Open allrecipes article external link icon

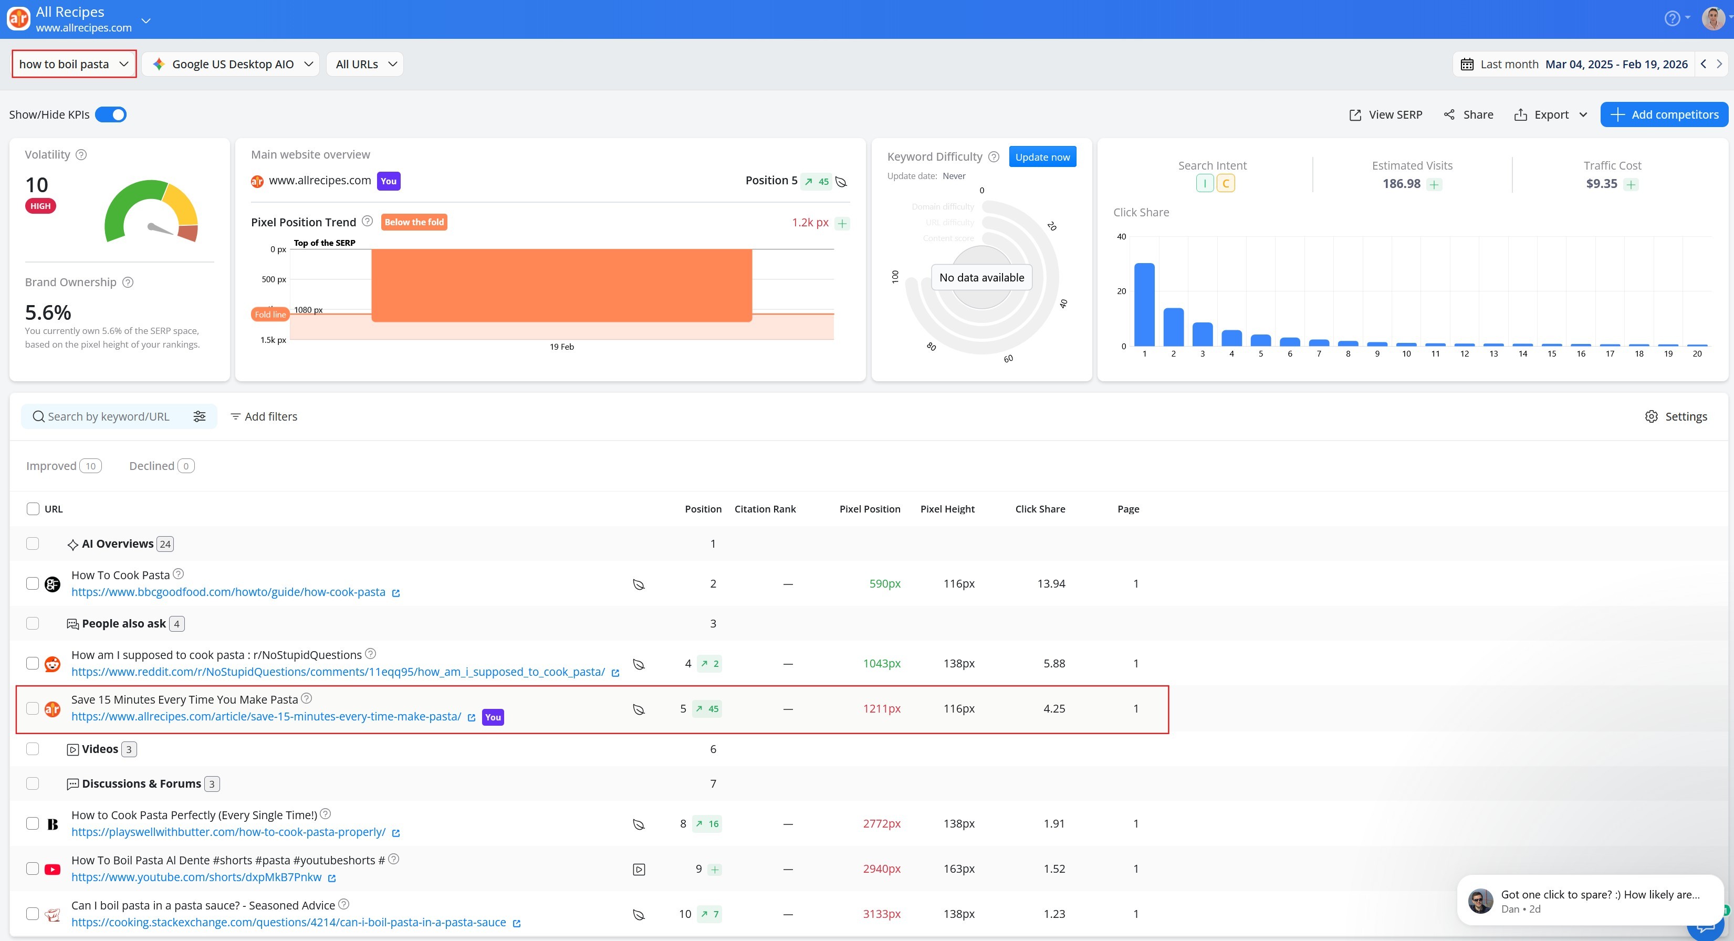[471, 717]
